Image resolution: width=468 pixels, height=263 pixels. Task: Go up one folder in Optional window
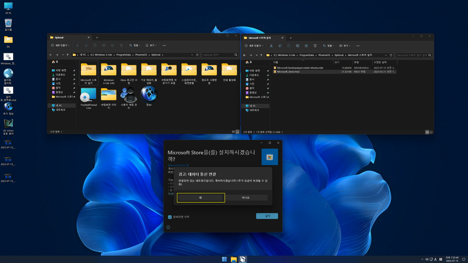click(67, 55)
